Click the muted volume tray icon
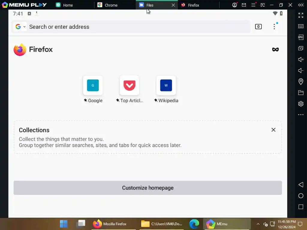 point(265,224)
